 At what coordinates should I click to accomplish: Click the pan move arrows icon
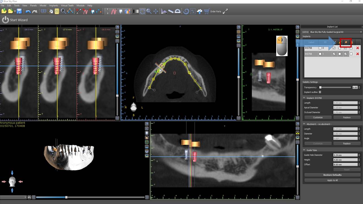pos(156,11)
